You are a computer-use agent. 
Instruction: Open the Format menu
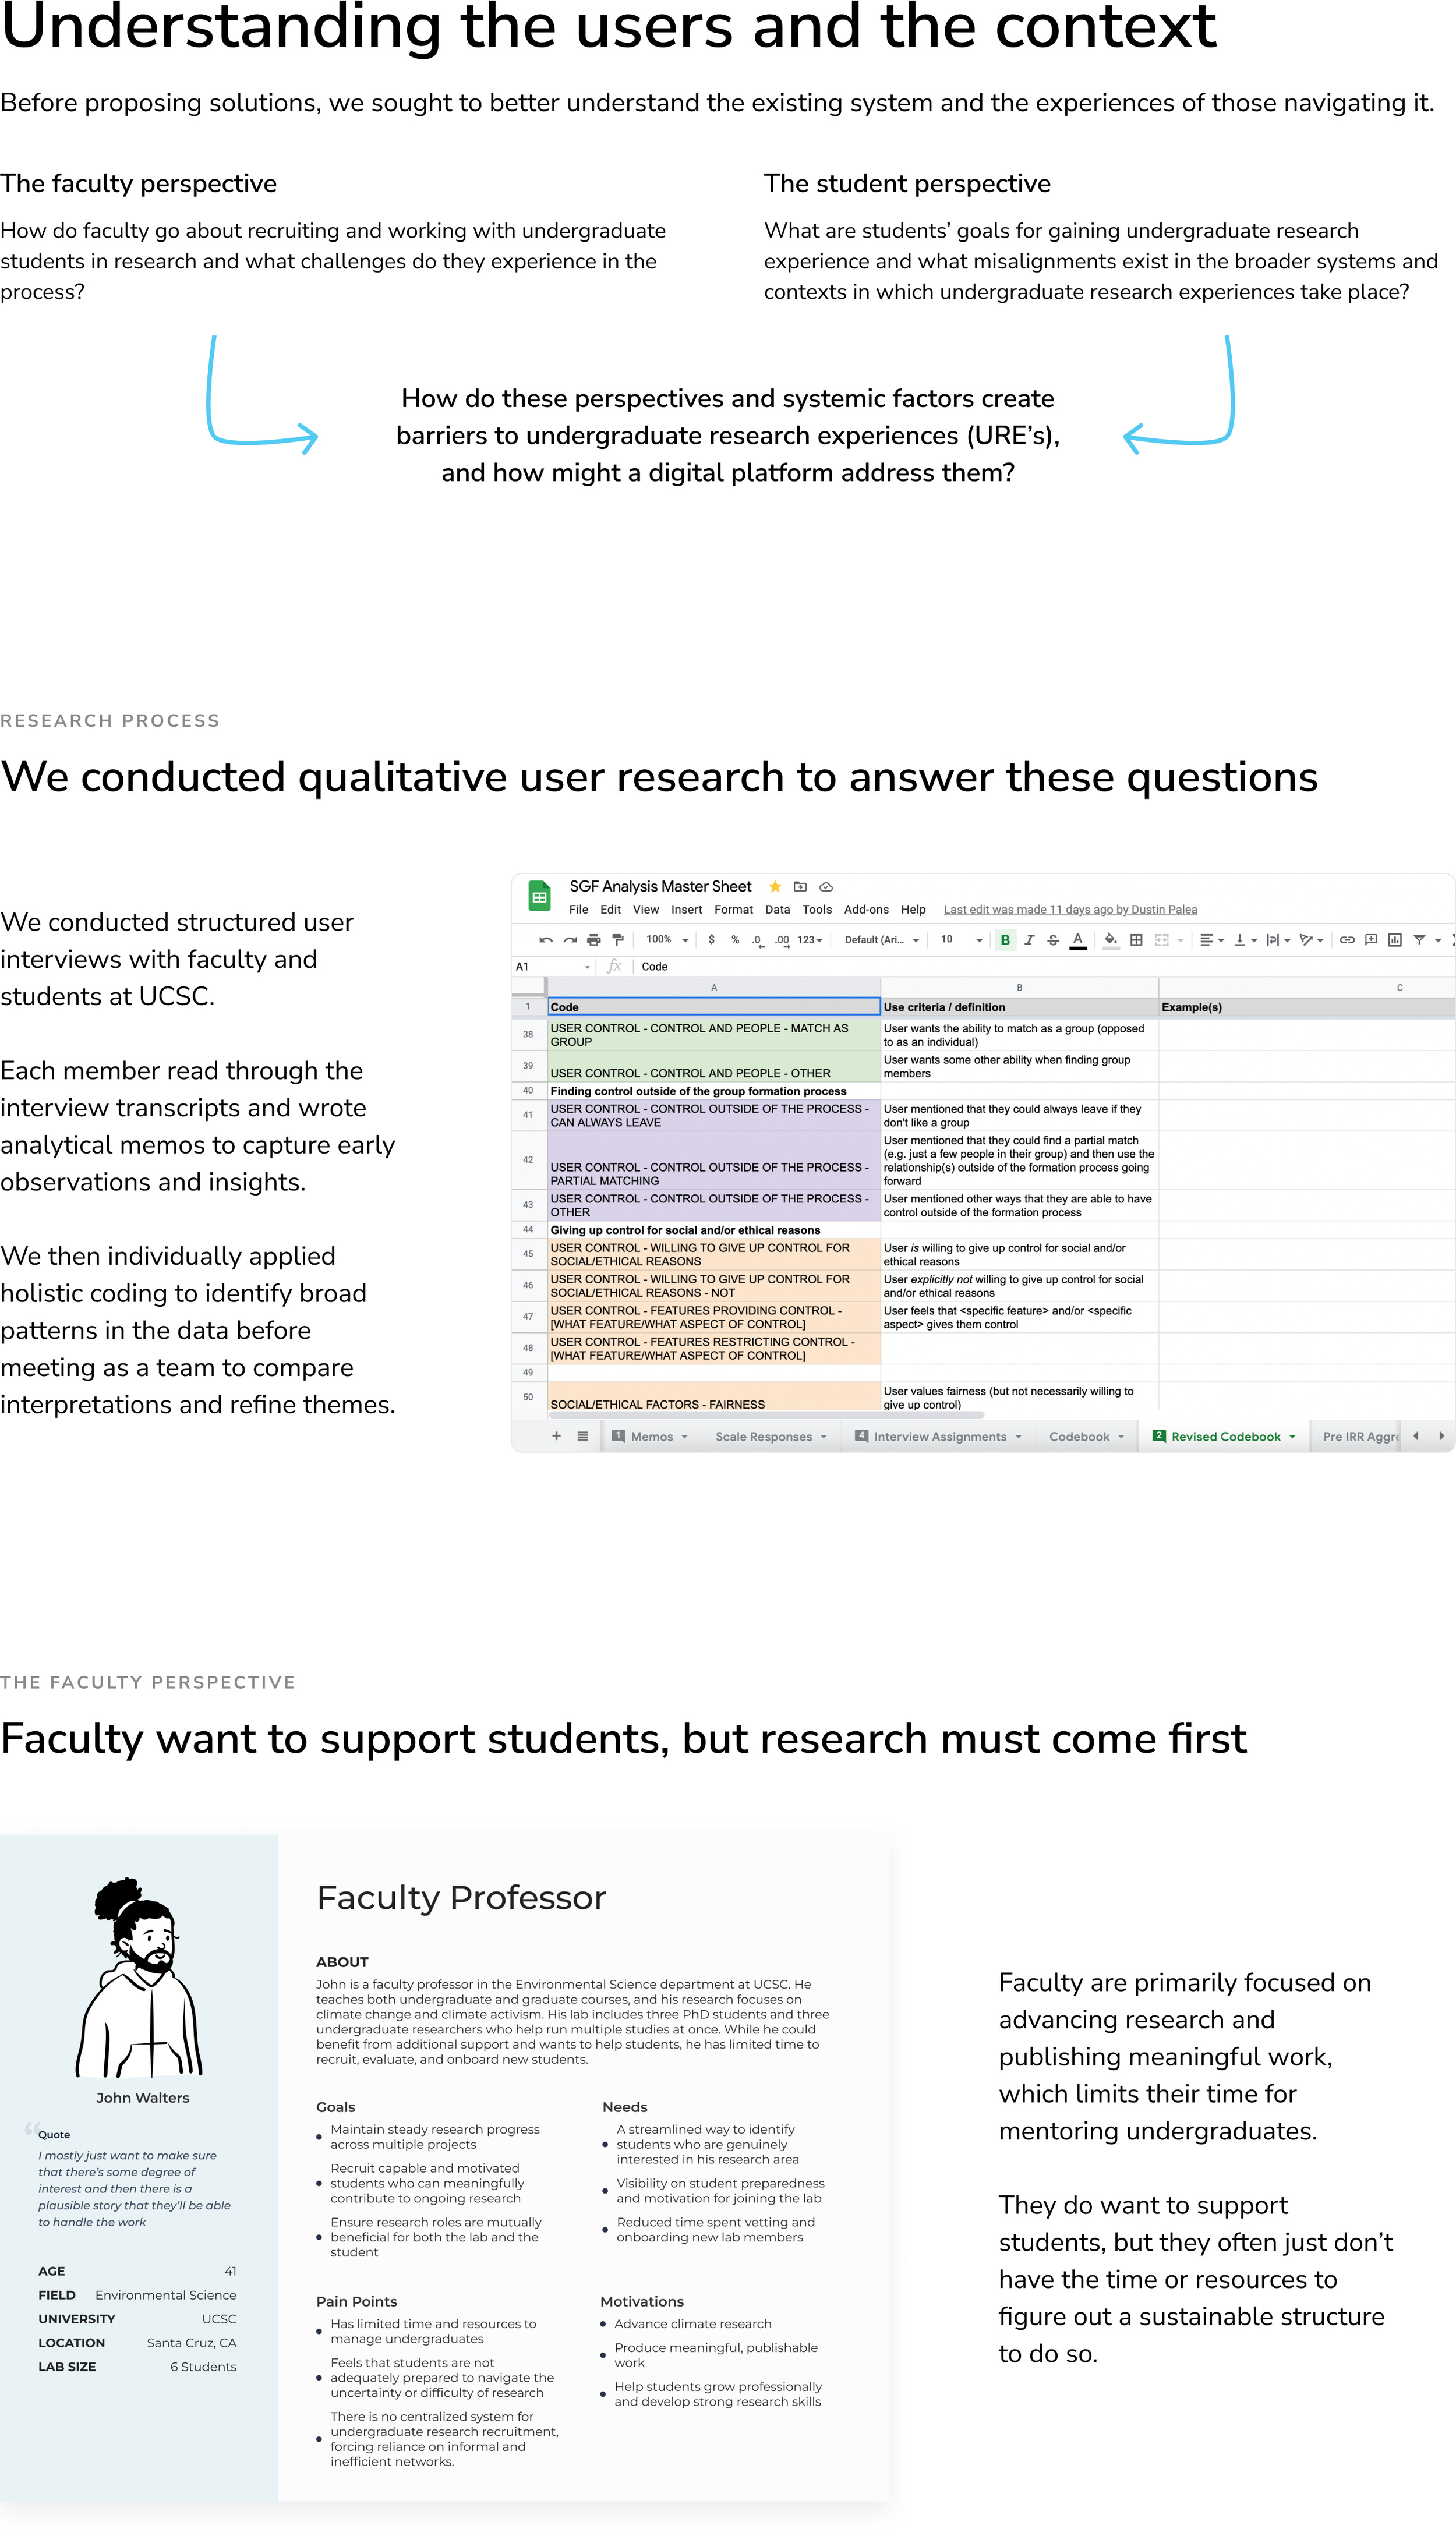[x=733, y=910]
